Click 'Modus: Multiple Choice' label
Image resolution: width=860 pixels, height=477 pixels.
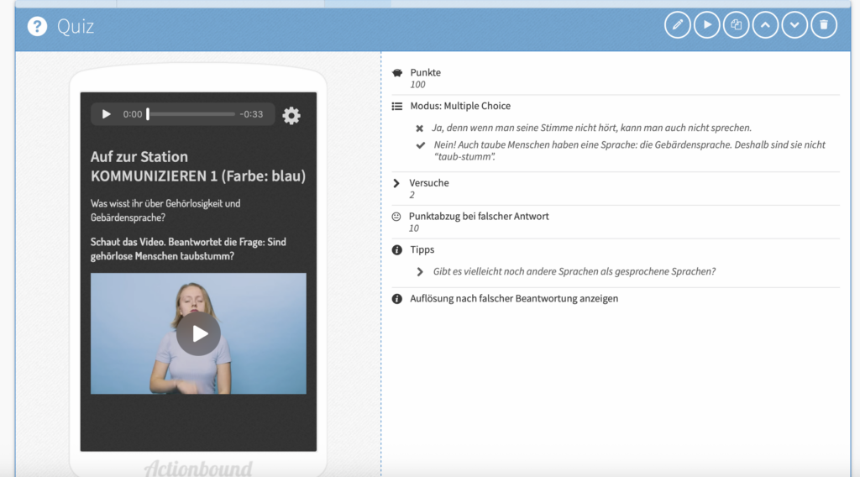click(x=459, y=106)
